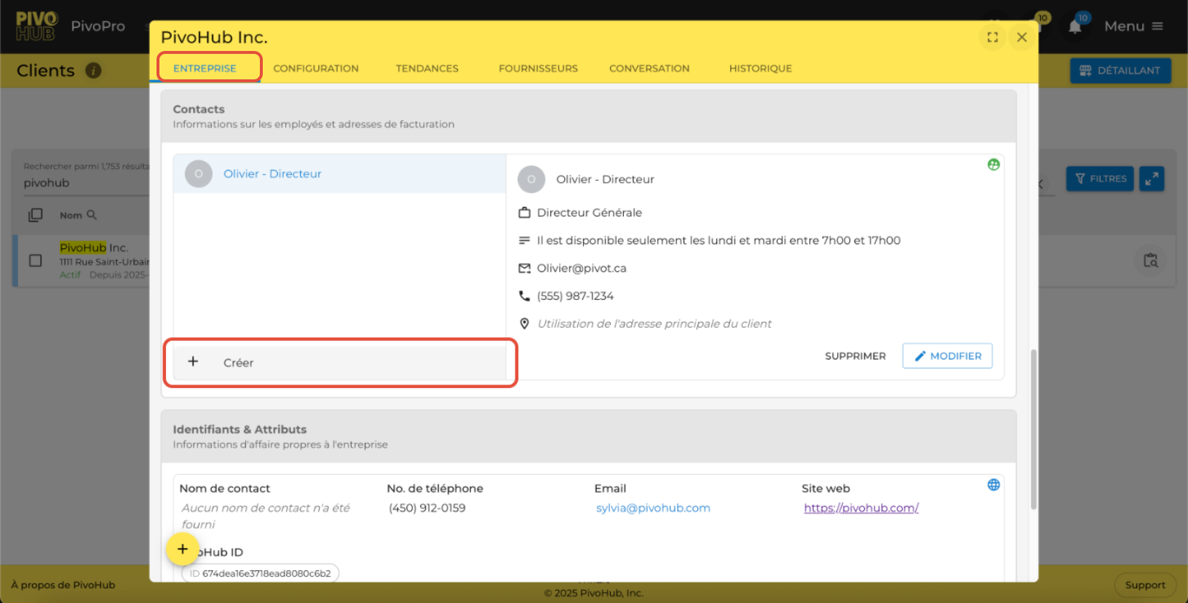Select Olivier - Directeur in contacts list
This screenshot has width=1188, height=603.
point(340,173)
